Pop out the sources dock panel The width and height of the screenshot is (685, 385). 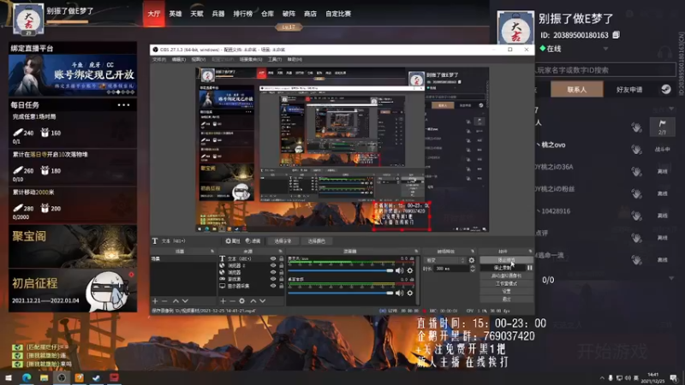pyautogui.click(x=281, y=252)
